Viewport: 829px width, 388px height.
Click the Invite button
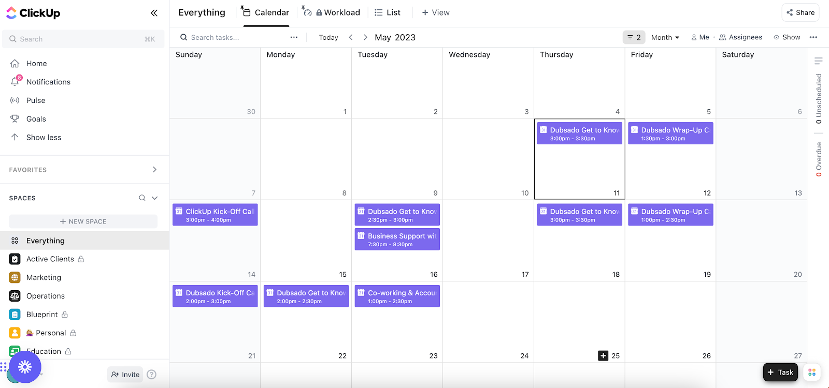coord(125,375)
